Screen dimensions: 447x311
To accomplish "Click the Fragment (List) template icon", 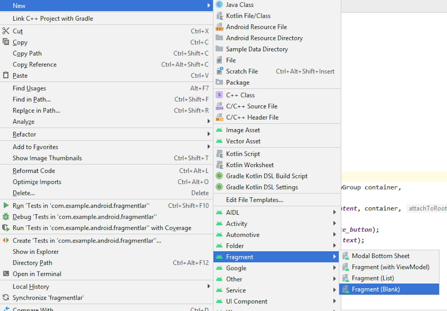I will point(346,278).
